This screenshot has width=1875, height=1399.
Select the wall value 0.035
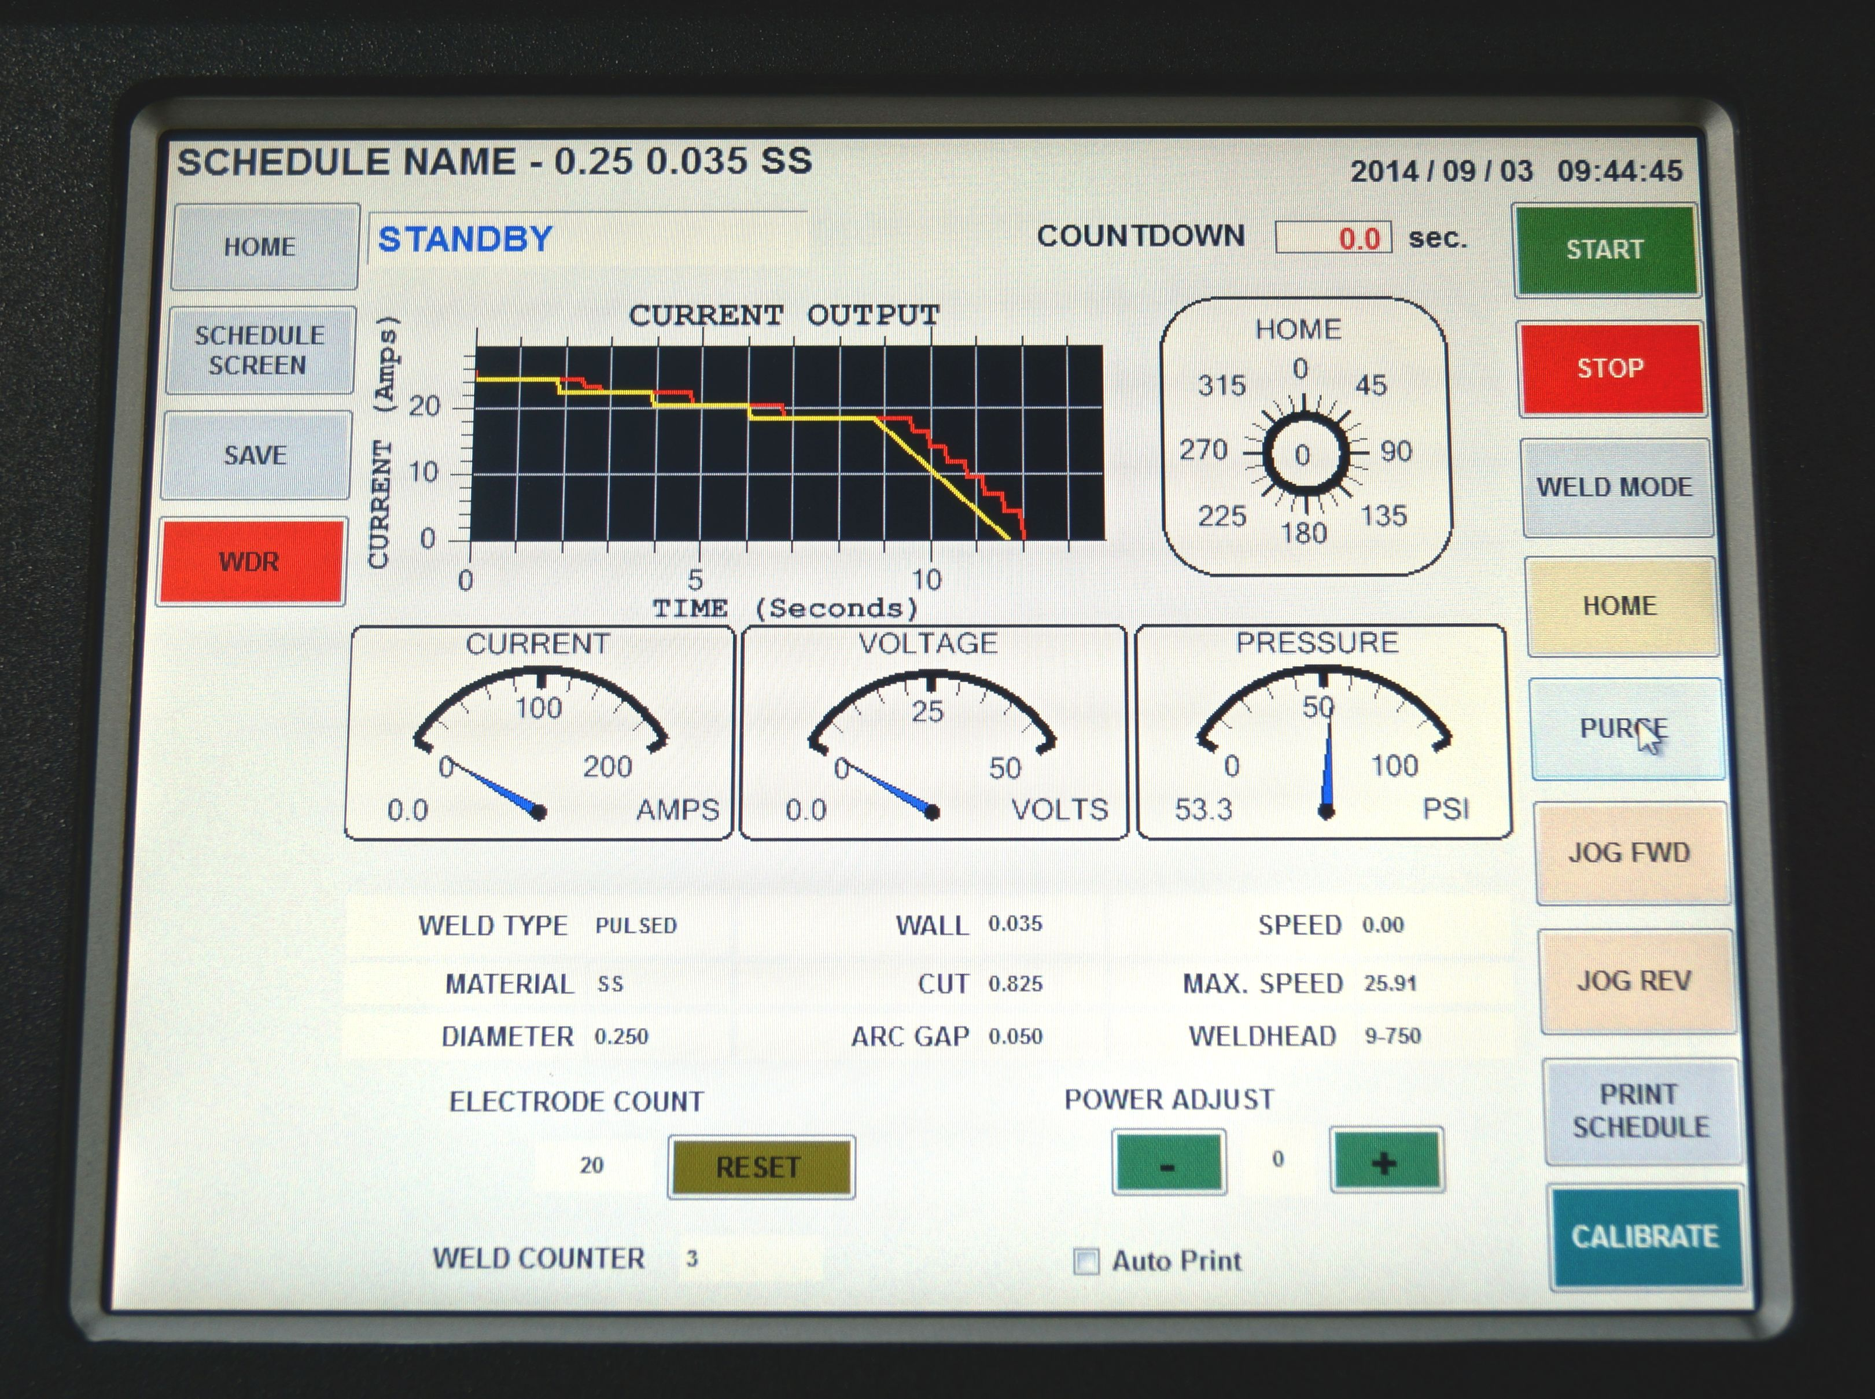[x=1015, y=923]
